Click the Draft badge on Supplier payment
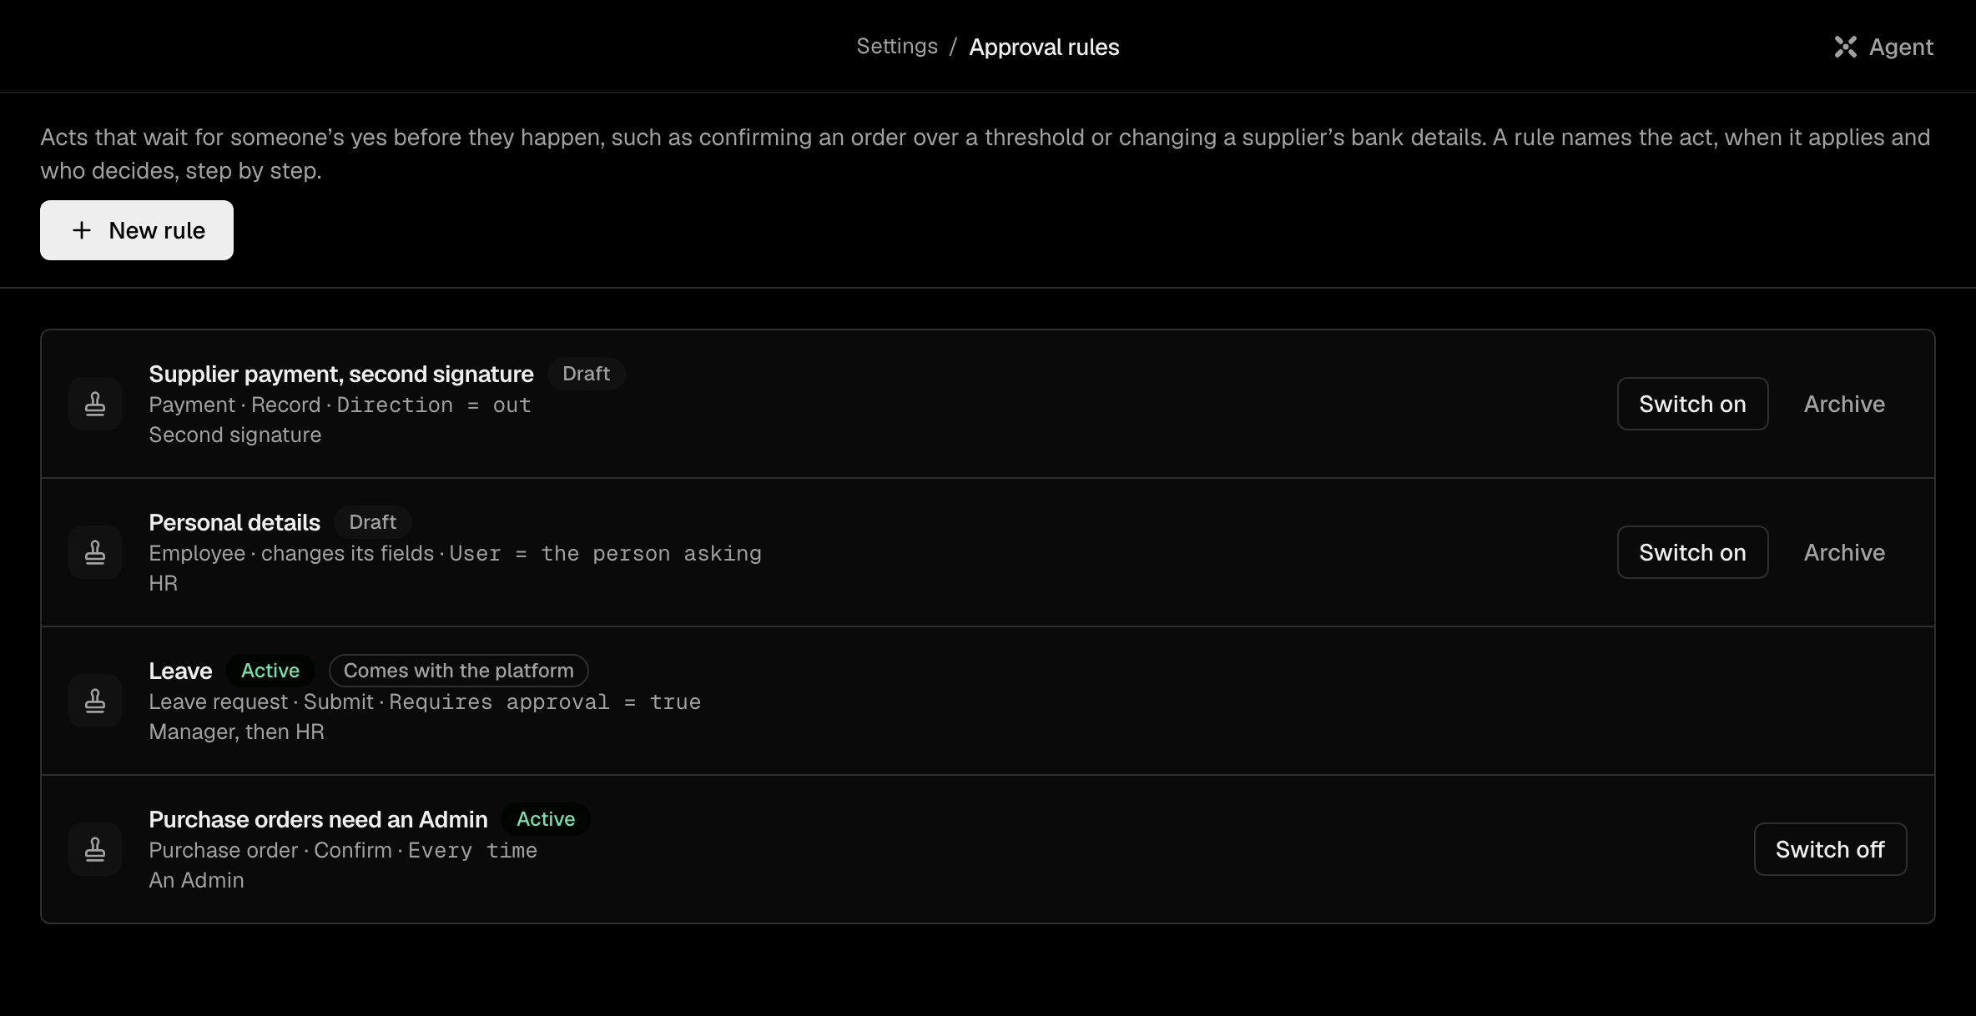The image size is (1976, 1016). pyautogui.click(x=587, y=374)
